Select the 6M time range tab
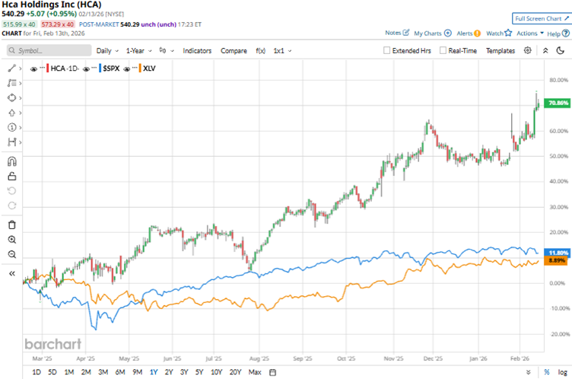This screenshot has height=379, width=572. (x=119, y=372)
